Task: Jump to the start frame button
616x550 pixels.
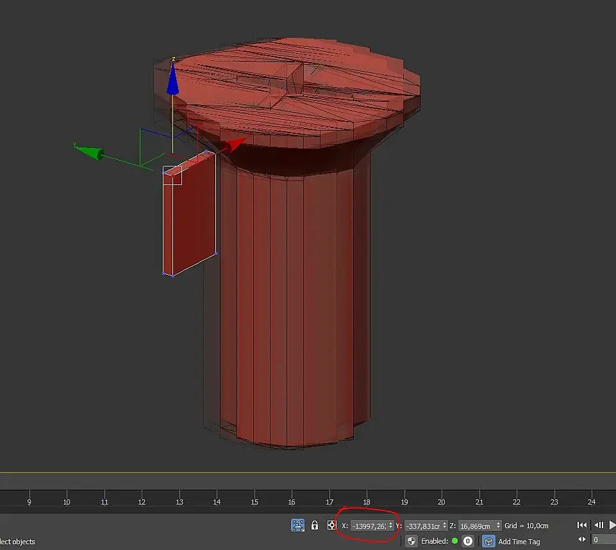Action: tap(582, 525)
